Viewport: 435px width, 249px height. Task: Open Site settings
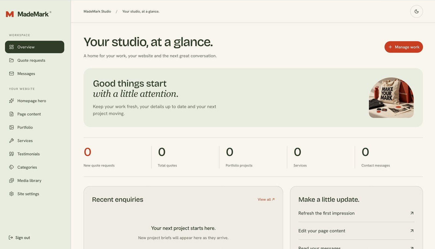[x=35, y=194]
